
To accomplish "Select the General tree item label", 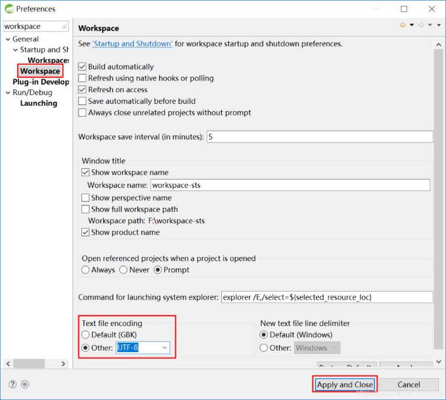I will point(25,39).
